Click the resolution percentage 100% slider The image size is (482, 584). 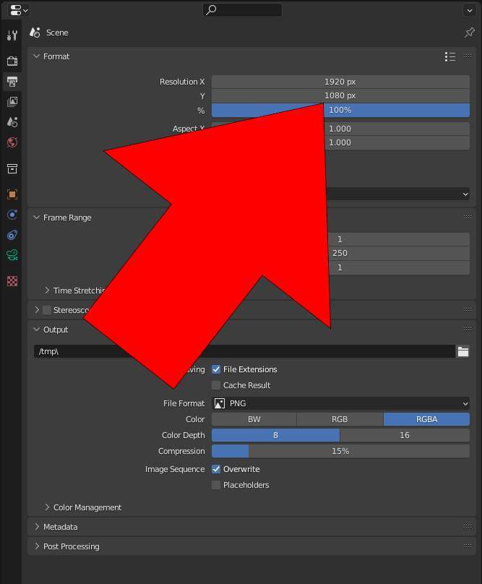[x=340, y=111]
